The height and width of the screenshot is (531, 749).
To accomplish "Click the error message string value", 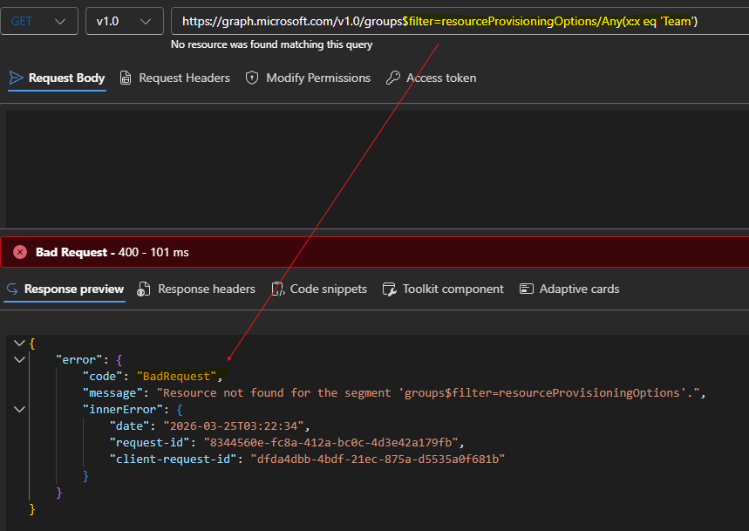I will [x=428, y=393].
